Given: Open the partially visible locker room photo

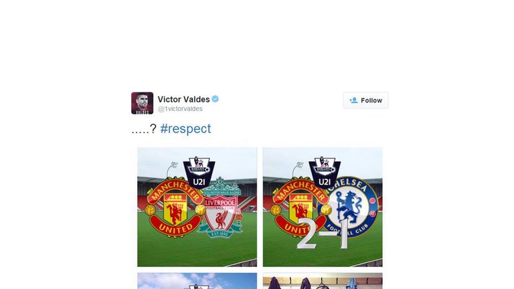Looking at the screenshot, I should pos(323,281).
